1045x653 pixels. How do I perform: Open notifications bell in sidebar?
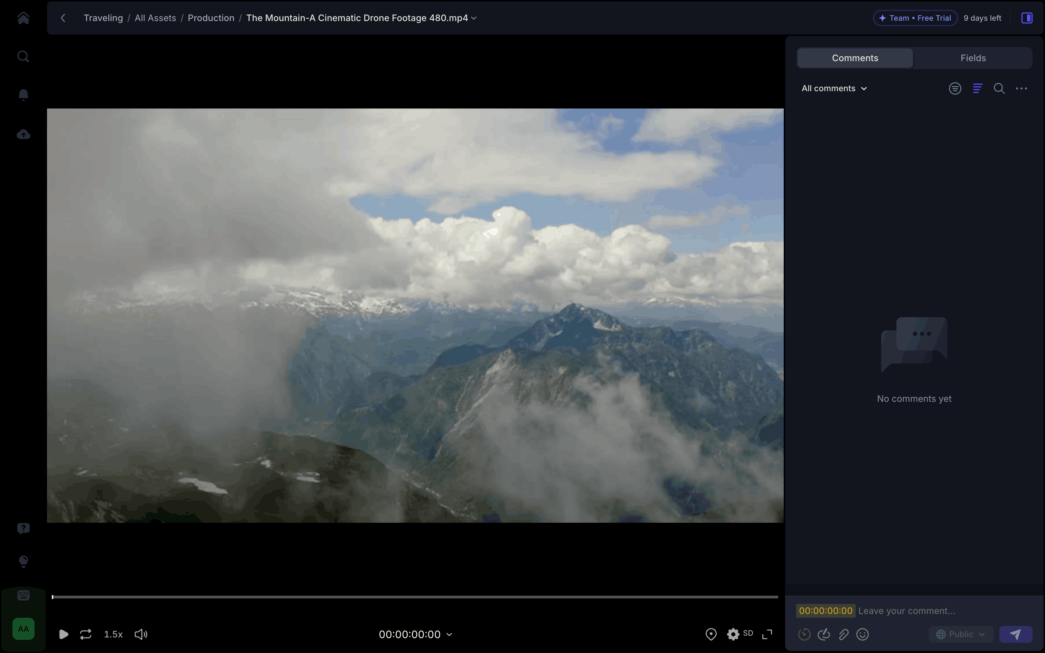(x=23, y=95)
